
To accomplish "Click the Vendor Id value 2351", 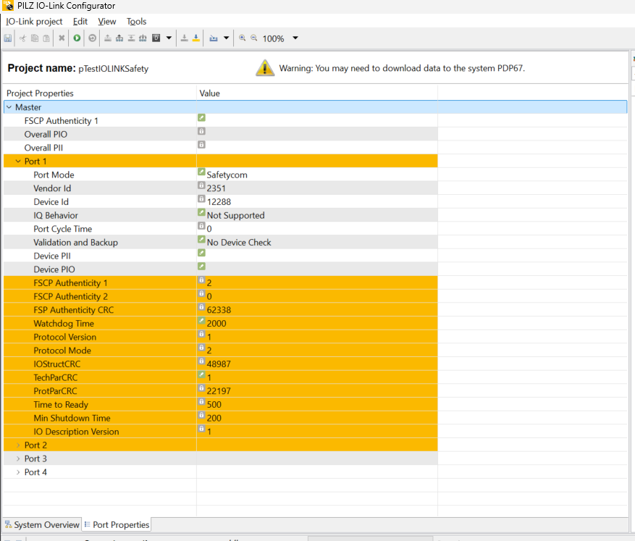I will click(216, 188).
